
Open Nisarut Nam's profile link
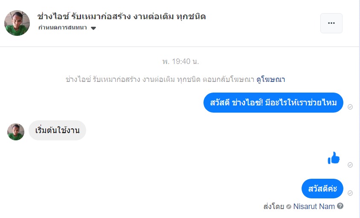(314, 206)
